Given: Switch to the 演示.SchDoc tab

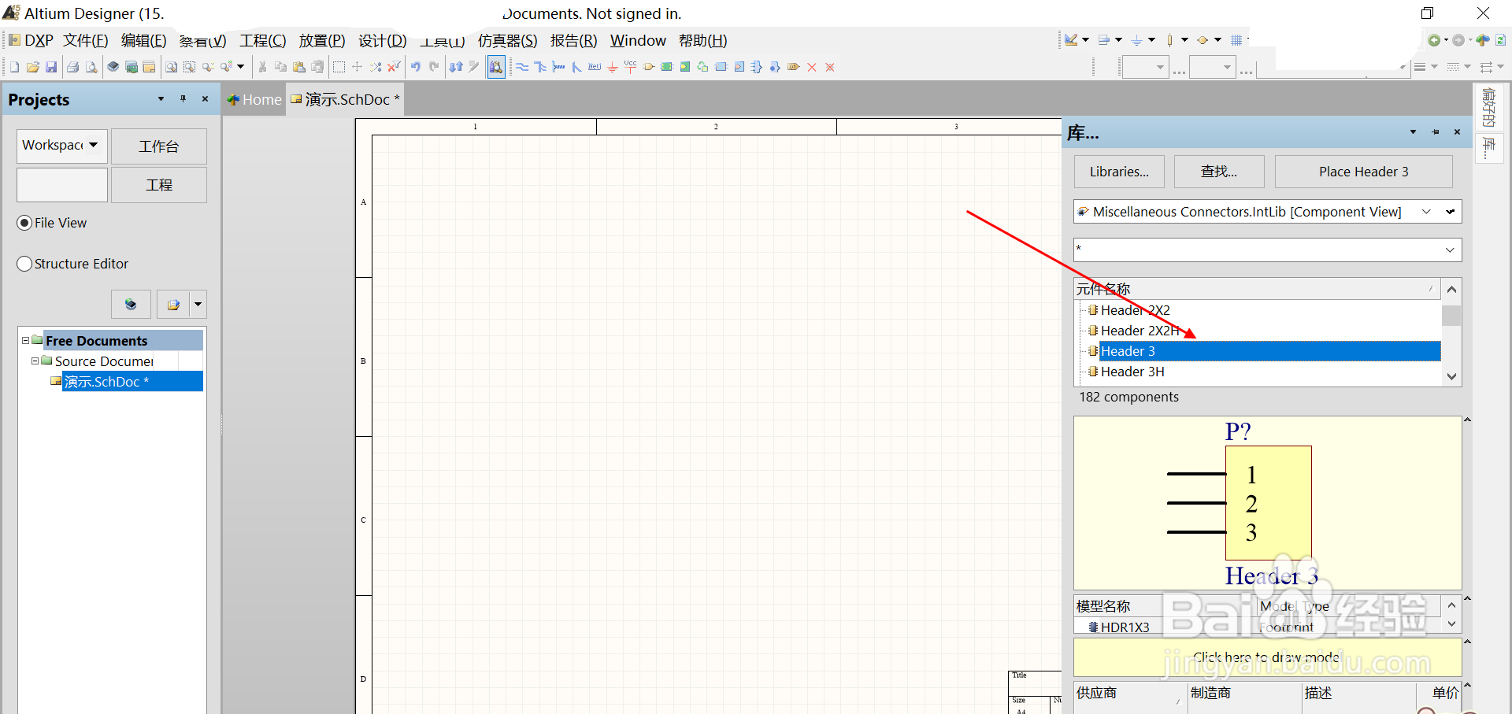Looking at the screenshot, I should [x=346, y=99].
